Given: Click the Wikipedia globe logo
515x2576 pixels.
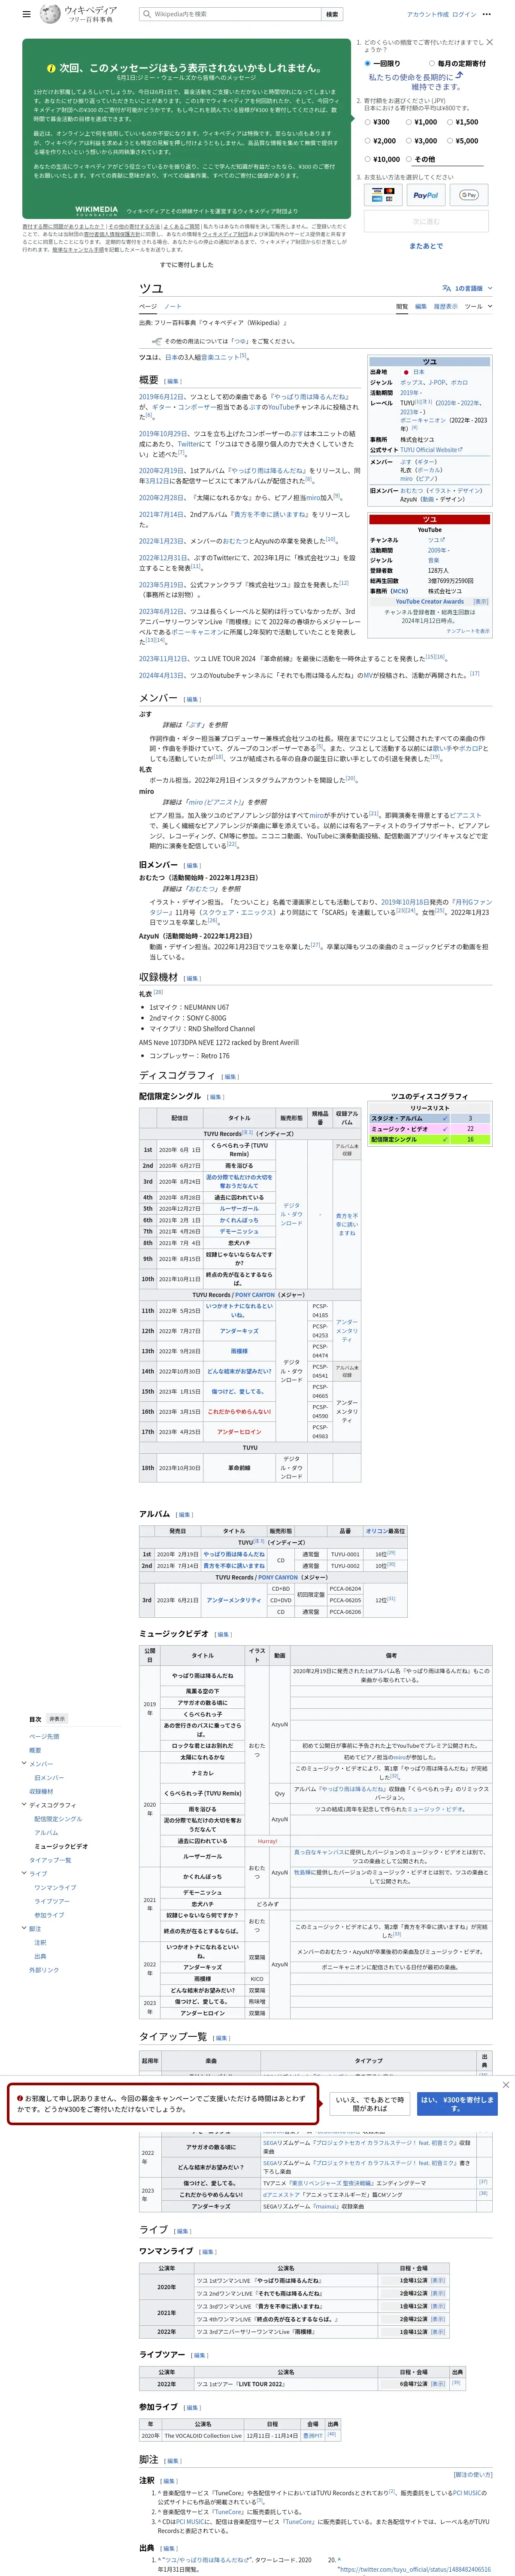Looking at the screenshot, I should (50, 14).
